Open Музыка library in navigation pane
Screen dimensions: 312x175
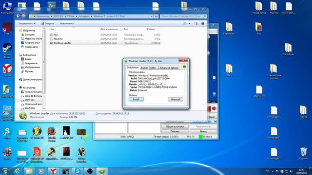coord(27,71)
